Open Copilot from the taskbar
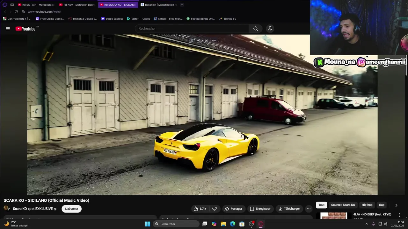The height and width of the screenshot is (229, 408). coord(214,224)
